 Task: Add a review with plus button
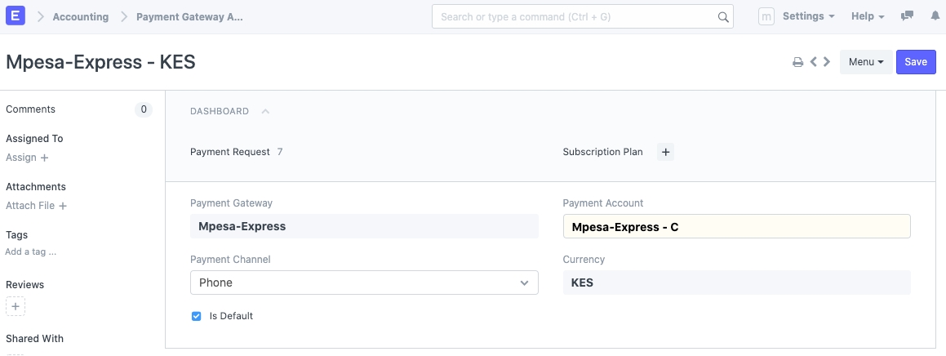16,306
